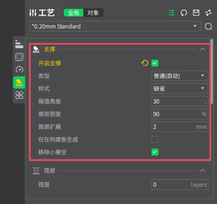The height and width of the screenshot is (204, 217).
Task: Click the 类型 label
Action: click(44, 76)
